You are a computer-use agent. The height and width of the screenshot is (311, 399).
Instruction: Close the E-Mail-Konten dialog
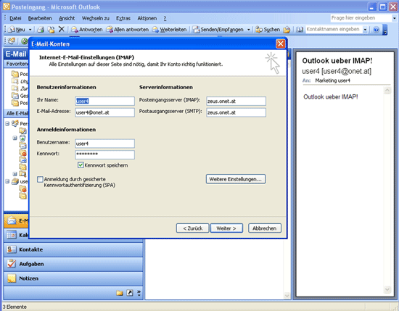tap(280, 43)
